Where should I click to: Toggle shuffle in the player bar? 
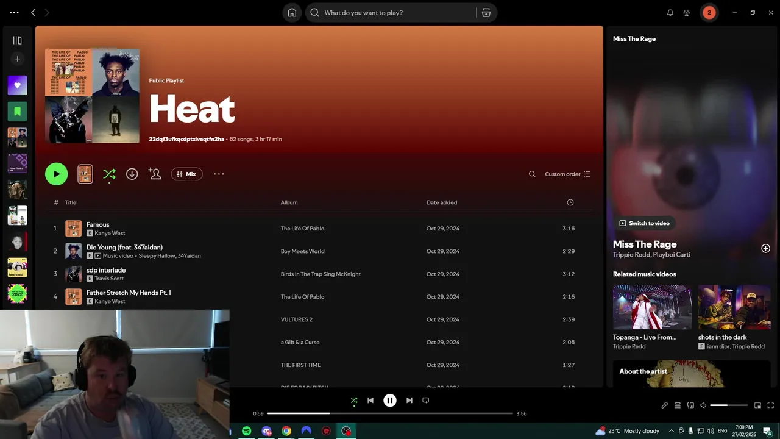(354, 401)
